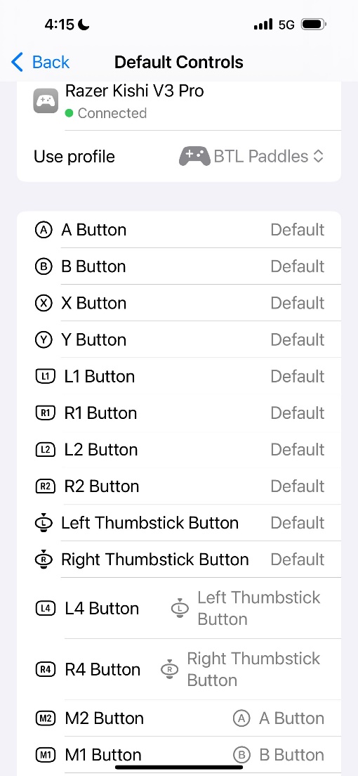This screenshot has height=776, width=358.
Task: Tap the Razer Kishi V3 Pro controller icon
Action: [x=46, y=101]
